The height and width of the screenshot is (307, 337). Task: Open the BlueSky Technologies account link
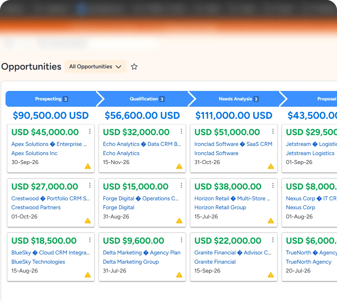pyautogui.click(x=38, y=262)
